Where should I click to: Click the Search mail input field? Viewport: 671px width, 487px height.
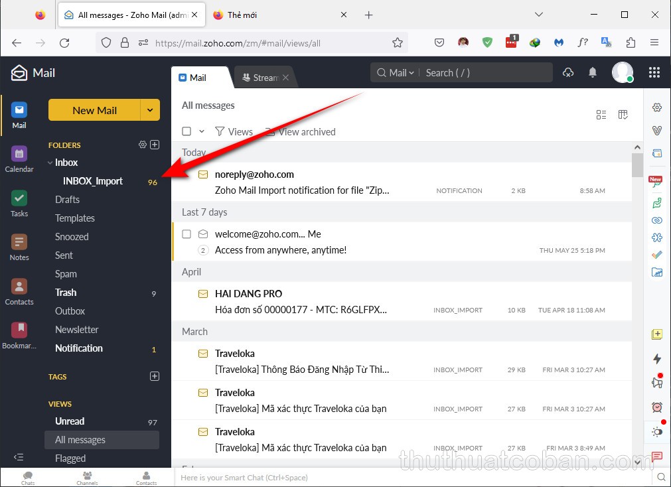485,73
